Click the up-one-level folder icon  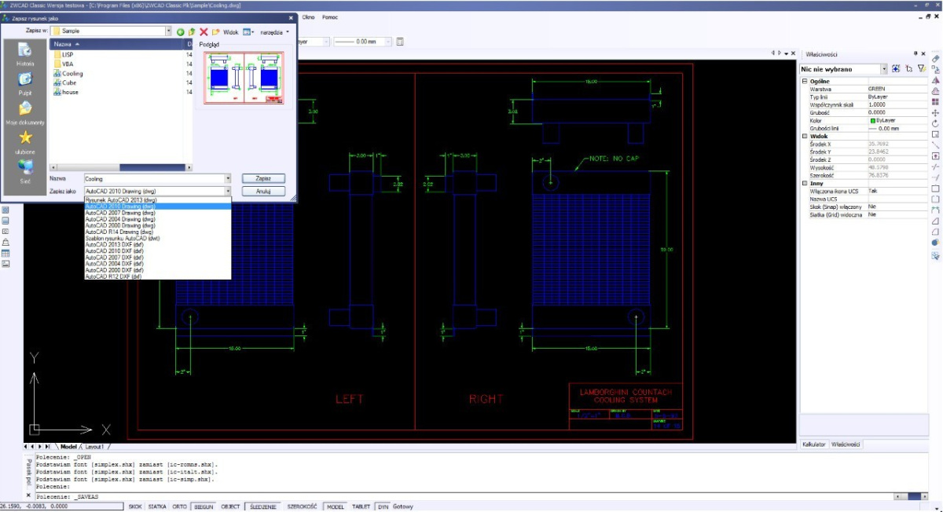(192, 32)
